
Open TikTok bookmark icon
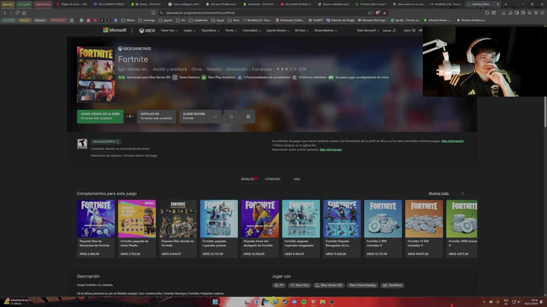[102, 20]
